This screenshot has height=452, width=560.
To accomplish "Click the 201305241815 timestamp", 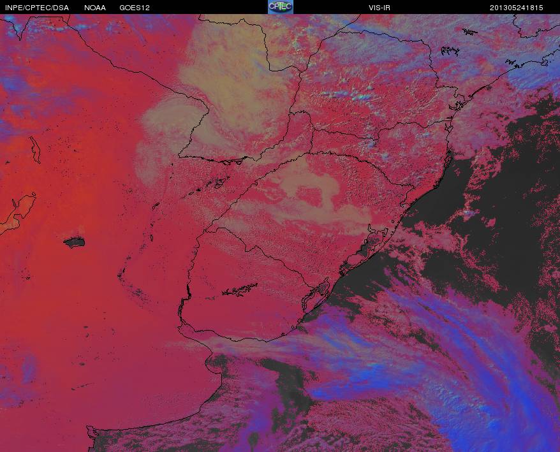I will tap(516, 8).
